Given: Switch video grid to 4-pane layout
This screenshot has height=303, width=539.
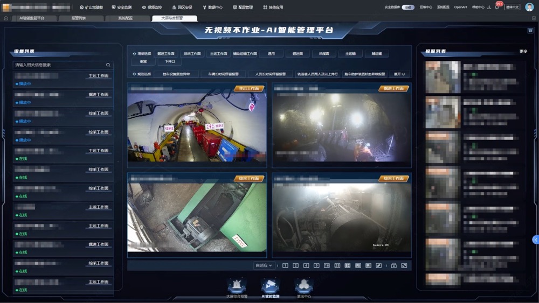Looking at the screenshot, I should click(306, 265).
